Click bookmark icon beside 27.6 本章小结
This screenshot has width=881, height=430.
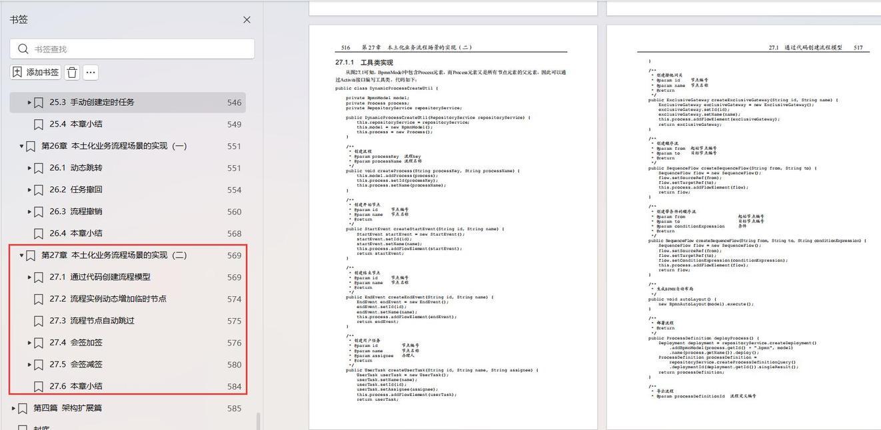pos(39,386)
